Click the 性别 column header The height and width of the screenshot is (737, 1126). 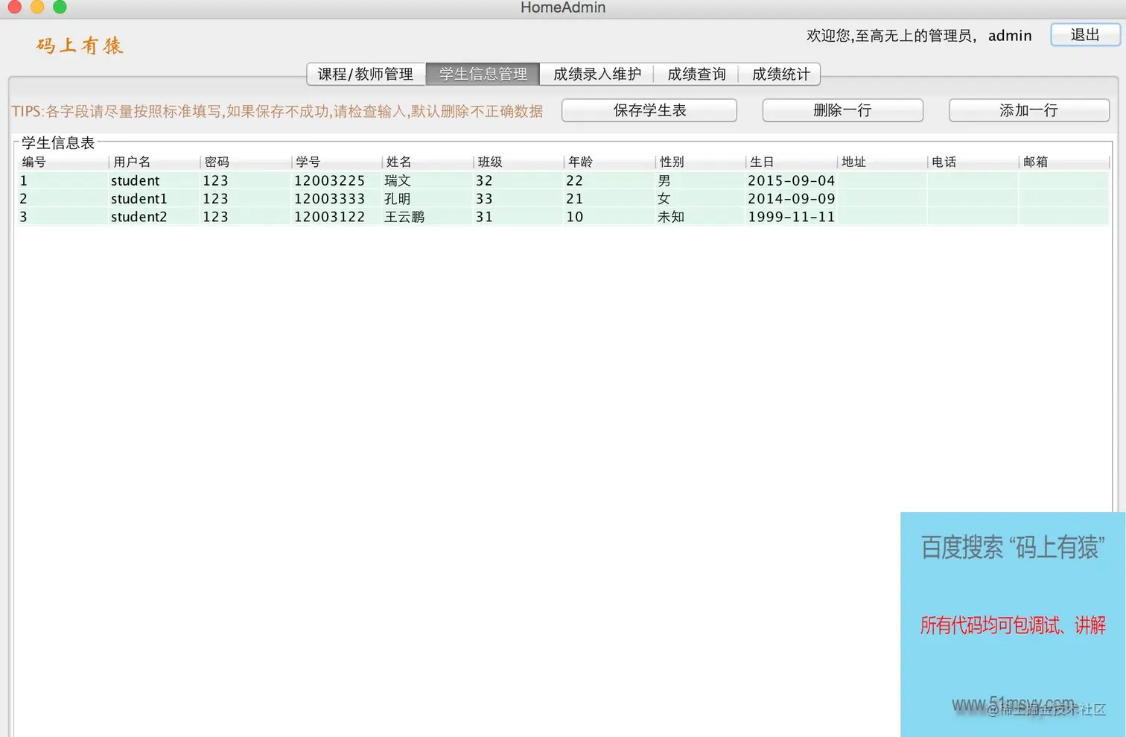700,162
